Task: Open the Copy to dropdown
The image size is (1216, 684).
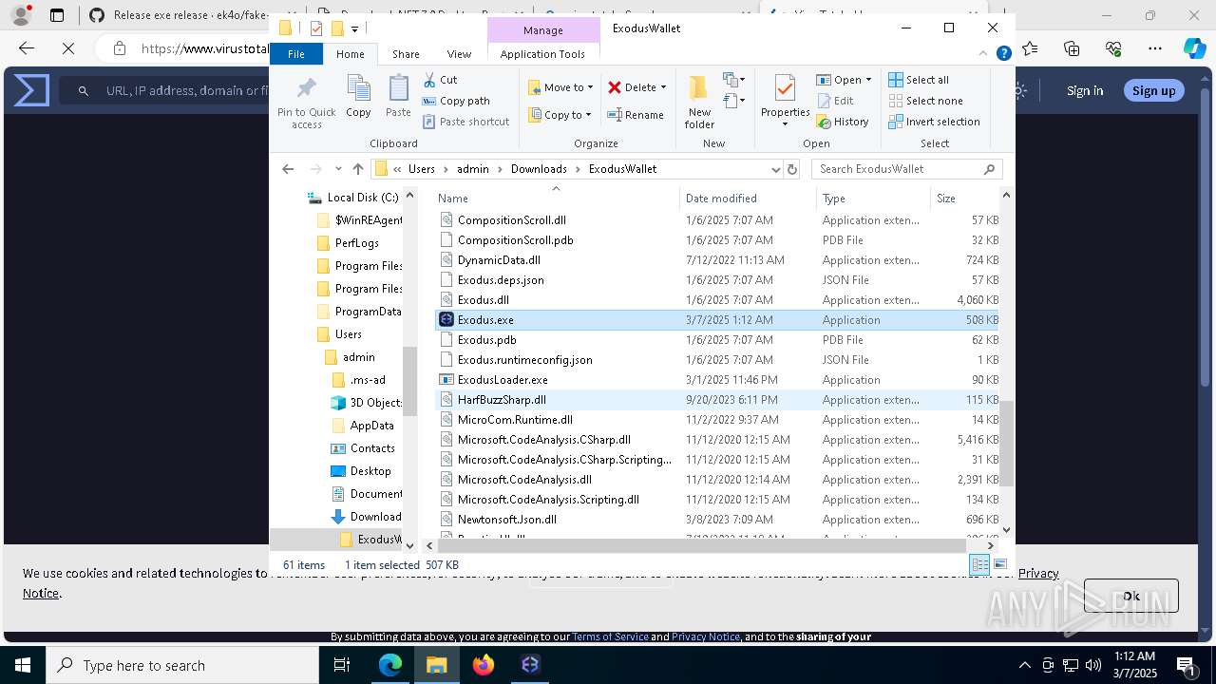Action: [x=560, y=115]
